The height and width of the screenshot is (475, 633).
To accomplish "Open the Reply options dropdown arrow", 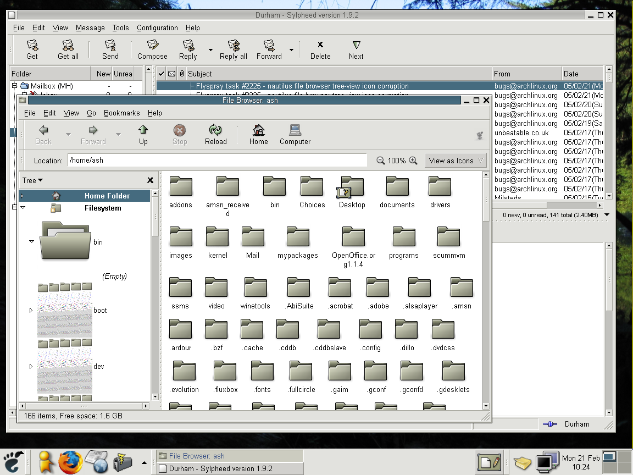I will pyautogui.click(x=210, y=50).
